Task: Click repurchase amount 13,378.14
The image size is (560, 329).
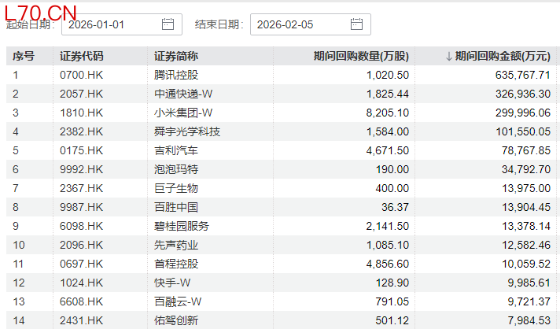Action: coord(526,226)
